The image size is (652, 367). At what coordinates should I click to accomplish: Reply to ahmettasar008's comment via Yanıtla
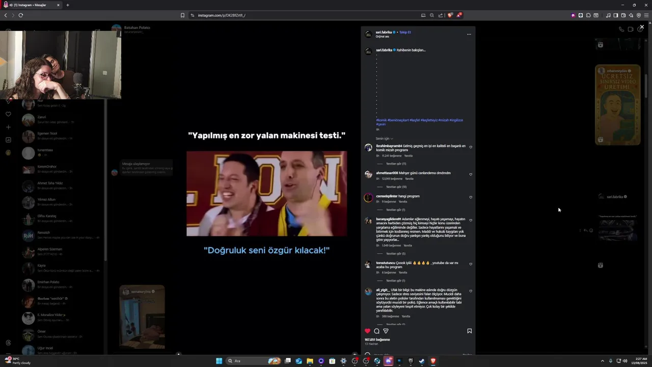(x=409, y=178)
